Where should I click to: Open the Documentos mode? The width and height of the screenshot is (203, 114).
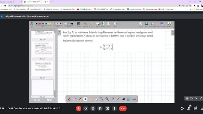153,24
